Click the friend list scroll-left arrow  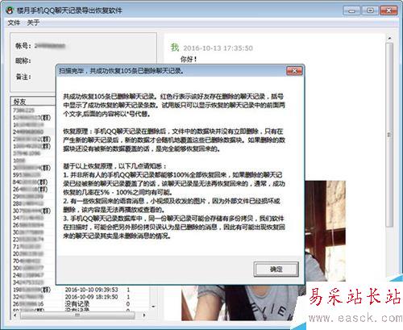coord(15,315)
